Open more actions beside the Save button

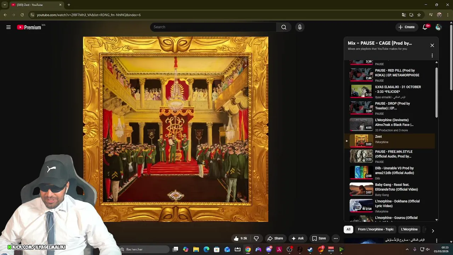[x=336, y=238]
